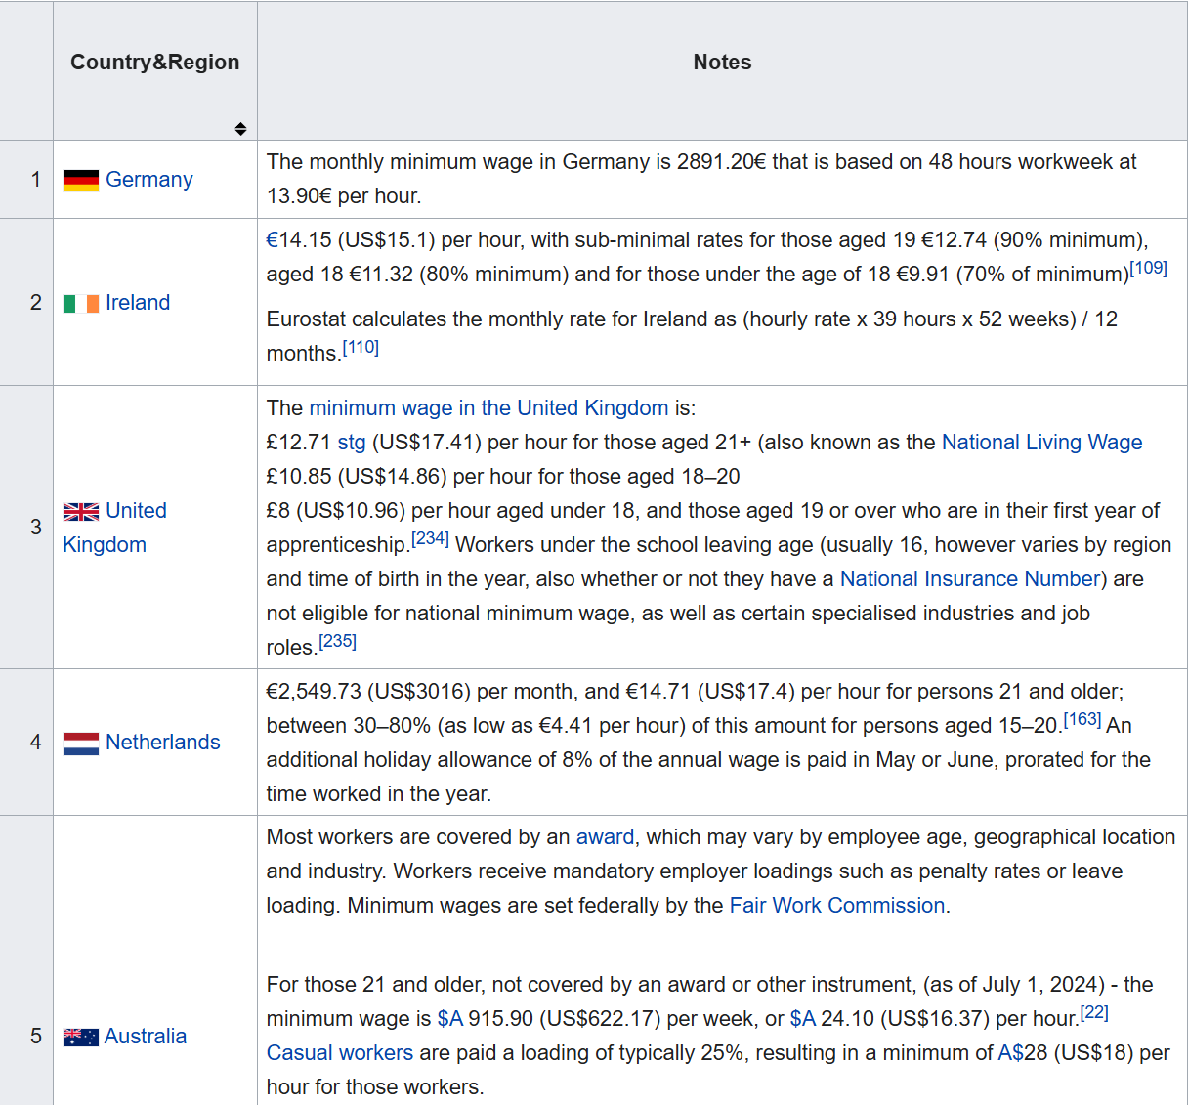The image size is (1188, 1105).
Task: Follow citation reference 110
Action: (x=361, y=347)
